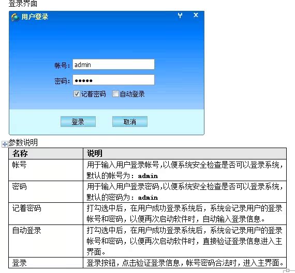Click the 记着密码 checkbox label text
Screen dimensions: 295x273
[94, 94]
